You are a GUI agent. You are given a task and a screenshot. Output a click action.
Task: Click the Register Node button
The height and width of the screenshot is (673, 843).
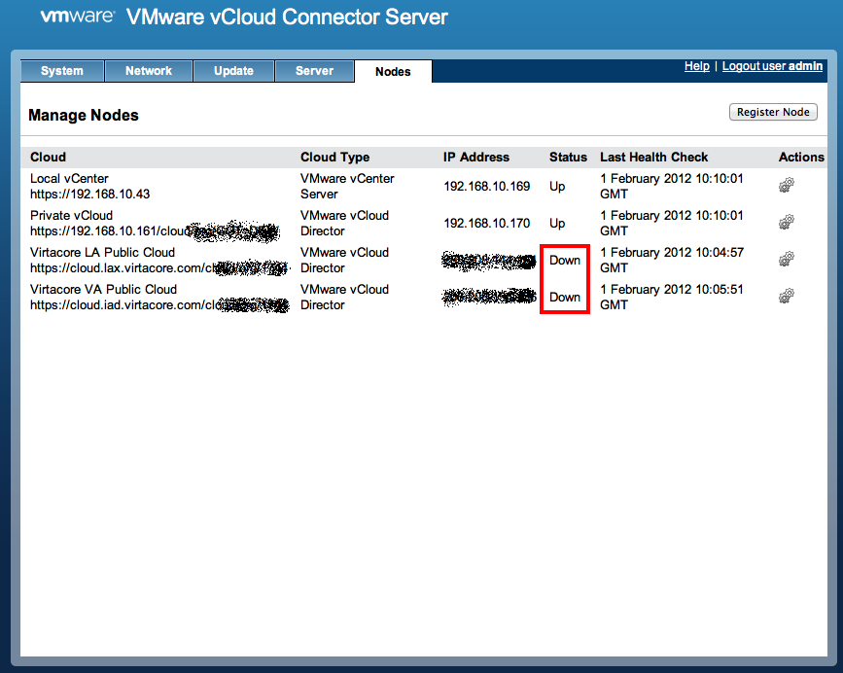coord(773,112)
